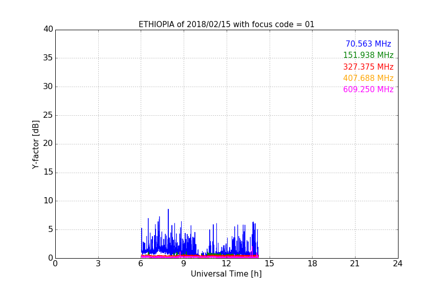Click x-axis tick value '9'
Viewport: 442px width, 295px height.
click(x=184, y=264)
